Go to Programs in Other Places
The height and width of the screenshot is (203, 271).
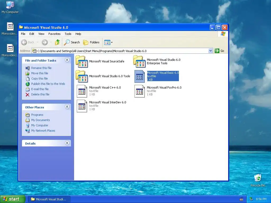37,115
